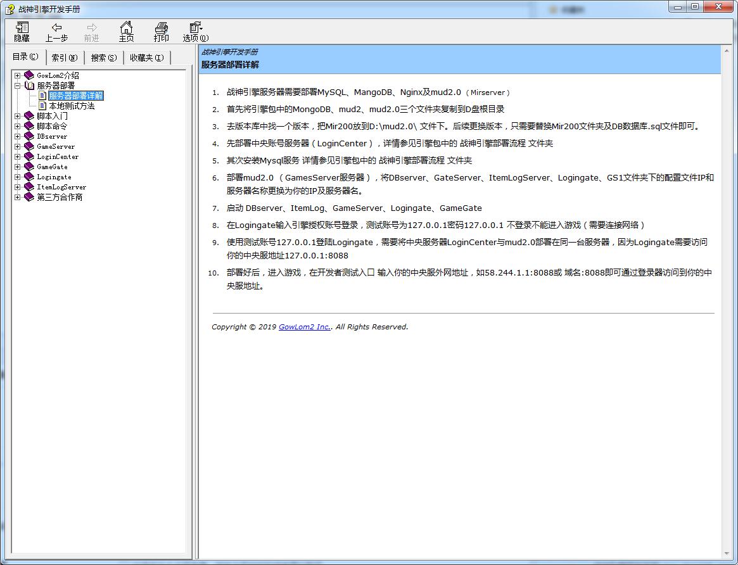
Task: Click the book icon beside GameServer
Action: 29,146
